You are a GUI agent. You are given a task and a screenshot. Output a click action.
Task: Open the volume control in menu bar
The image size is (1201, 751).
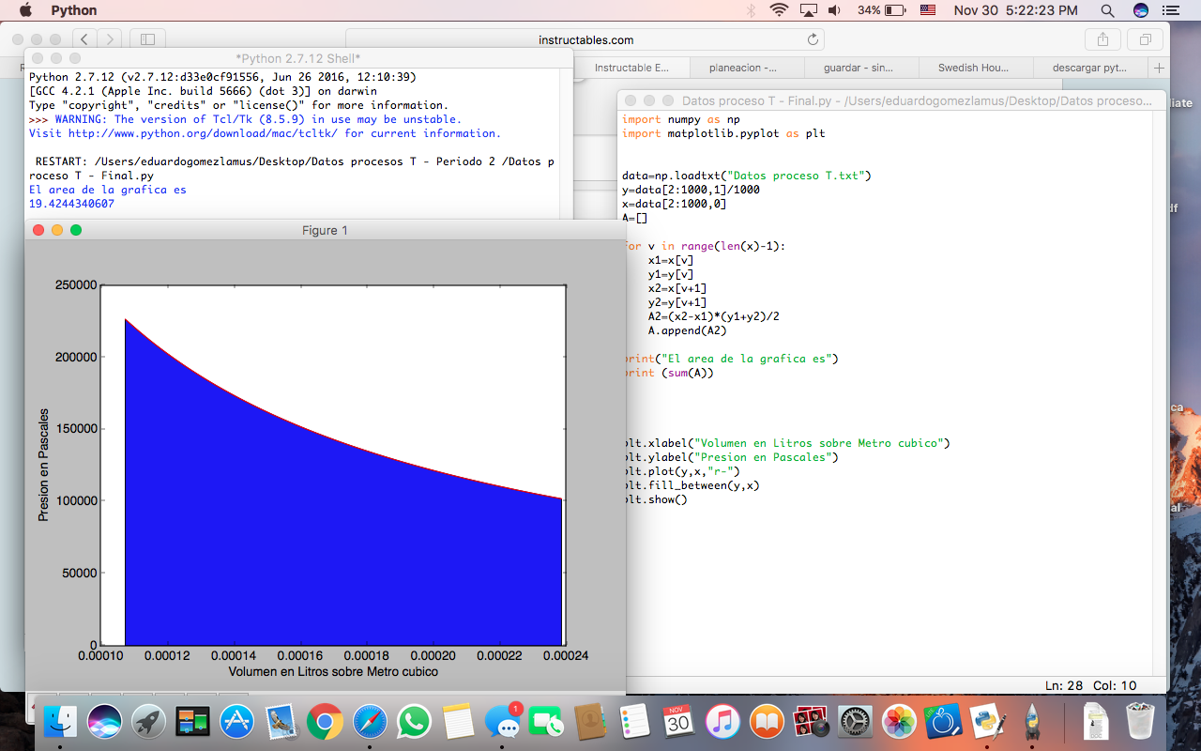tap(834, 10)
